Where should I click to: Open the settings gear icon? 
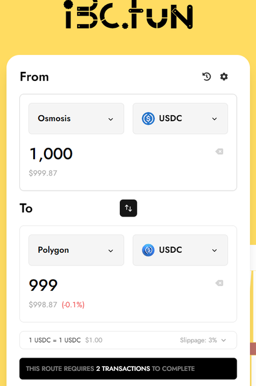[224, 77]
